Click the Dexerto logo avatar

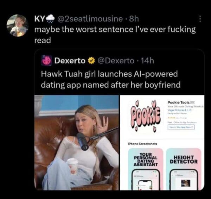(46, 61)
